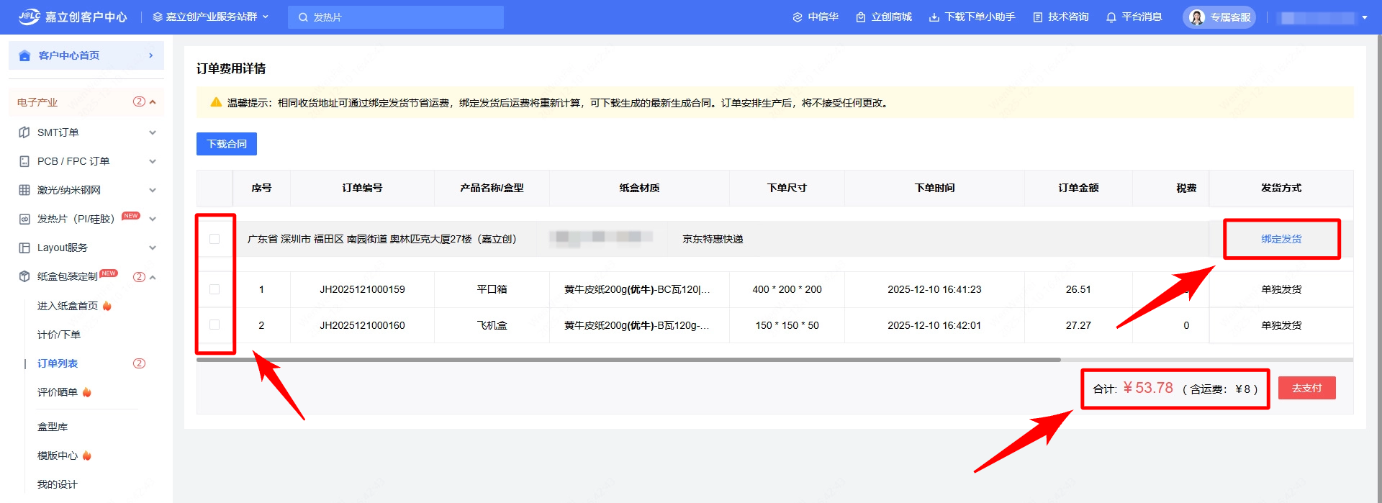Click the 下载合同 button
This screenshot has height=503, width=1382.
[227, 144]
